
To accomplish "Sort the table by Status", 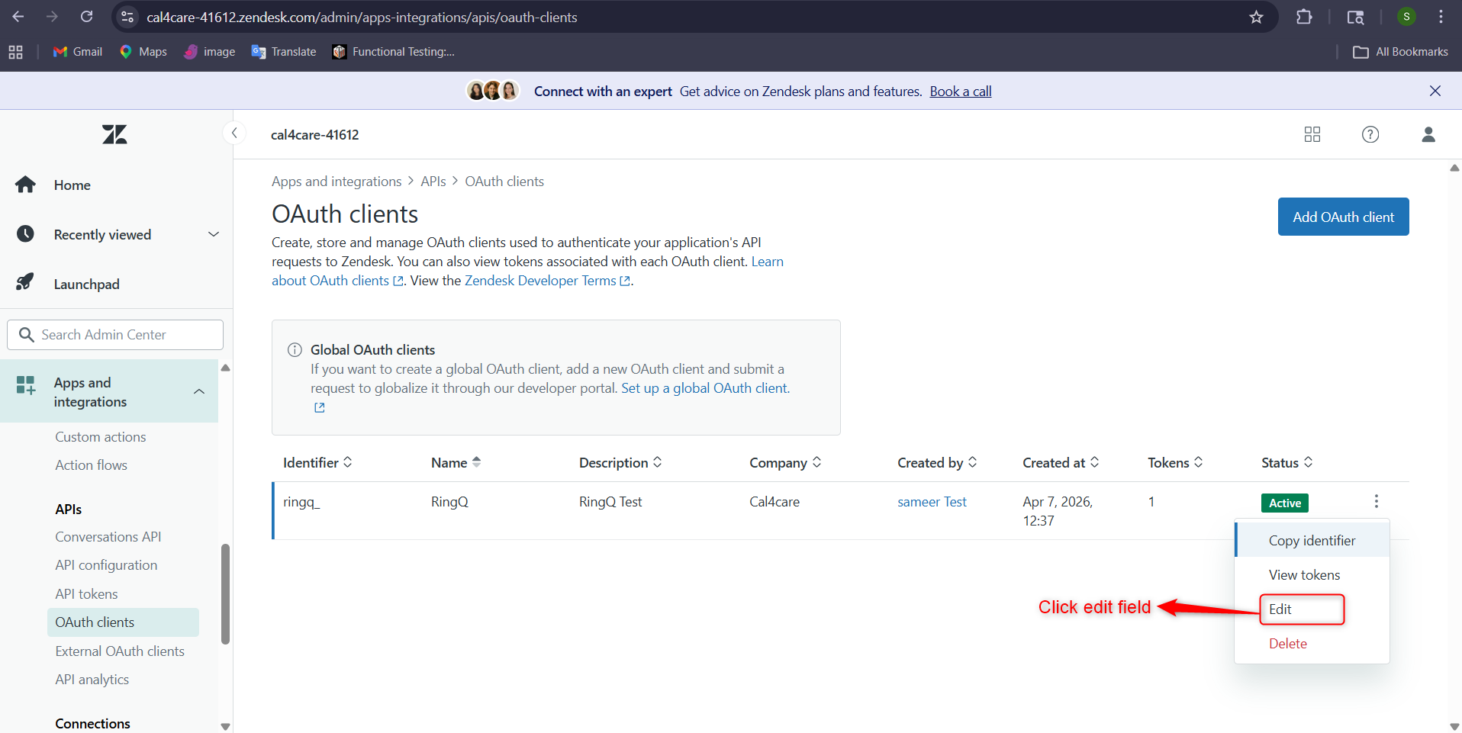I will click(1286, 463).
